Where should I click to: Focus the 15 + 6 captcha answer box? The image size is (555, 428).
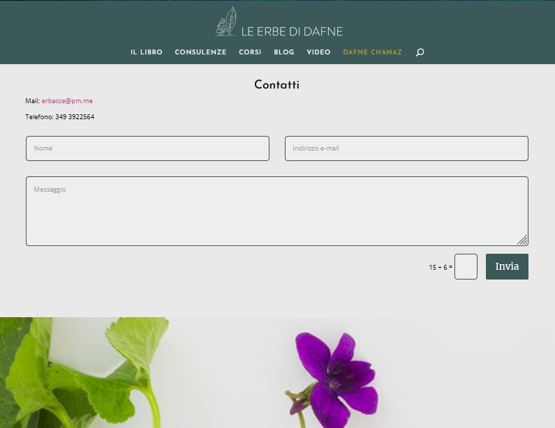point(466,266)
